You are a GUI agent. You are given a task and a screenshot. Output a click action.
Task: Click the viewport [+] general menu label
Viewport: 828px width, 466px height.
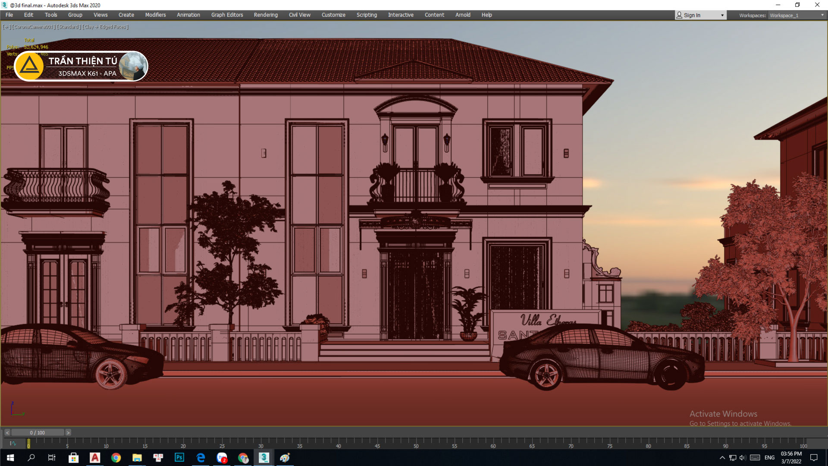pyautogui.click(x=6, y=27)
